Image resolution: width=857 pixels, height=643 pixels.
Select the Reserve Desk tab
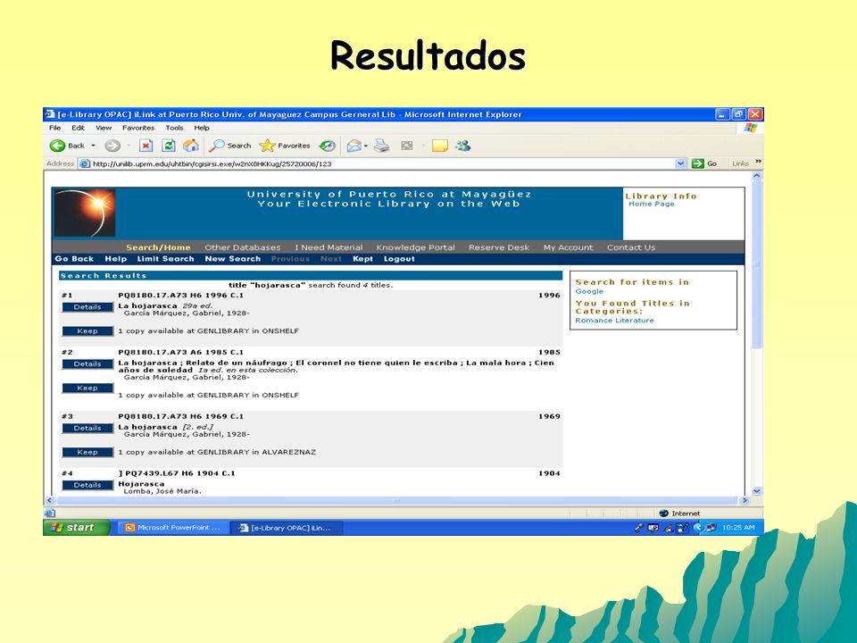499,247
